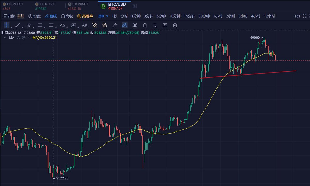
Task: Switch to the 5分钟 timeframe
Action: click(x=161, y=16)
